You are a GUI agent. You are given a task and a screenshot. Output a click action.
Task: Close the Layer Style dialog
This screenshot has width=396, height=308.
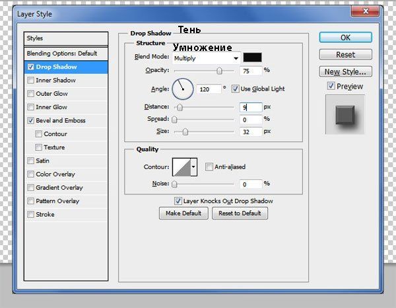365,11
